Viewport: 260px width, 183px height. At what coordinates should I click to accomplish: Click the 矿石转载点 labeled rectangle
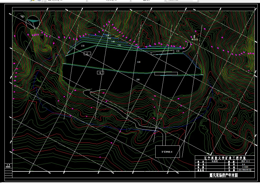[x=167, y=151]
